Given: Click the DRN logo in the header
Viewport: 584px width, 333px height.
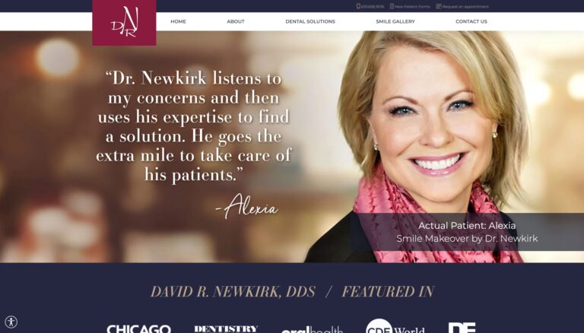Looking at the screenshot, I should [124, 22].
